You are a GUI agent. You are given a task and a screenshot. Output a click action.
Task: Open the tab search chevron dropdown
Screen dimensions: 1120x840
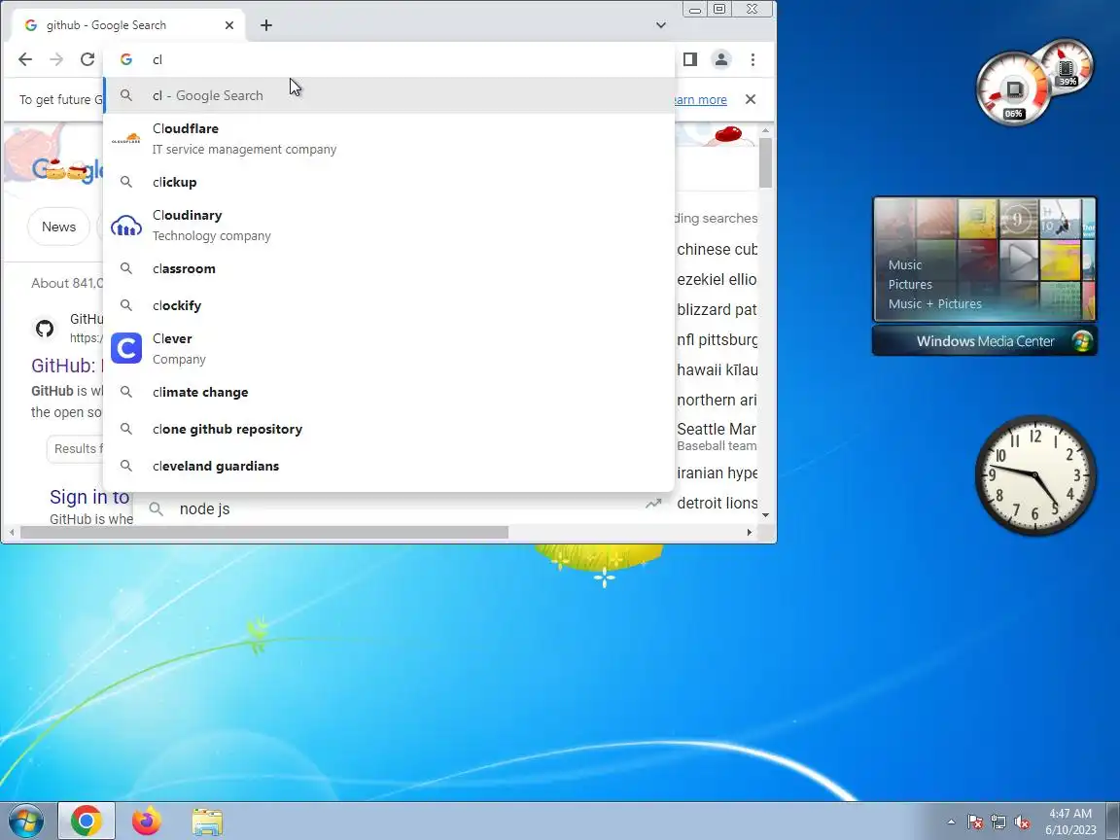coord(661,25)
